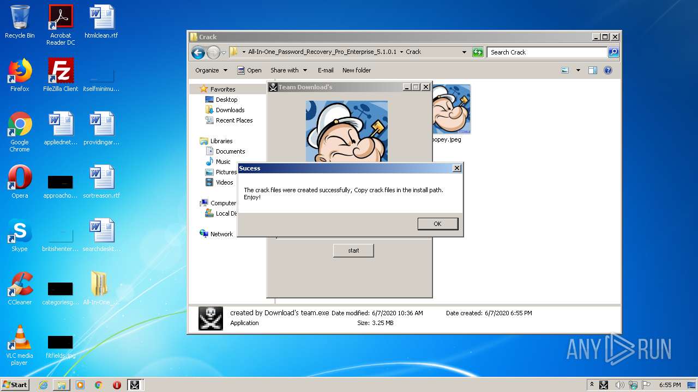The width and height of the screenshot is (698, 392).
Task: Open Downloads in navigation pane
Action: [x=225, y=110]
